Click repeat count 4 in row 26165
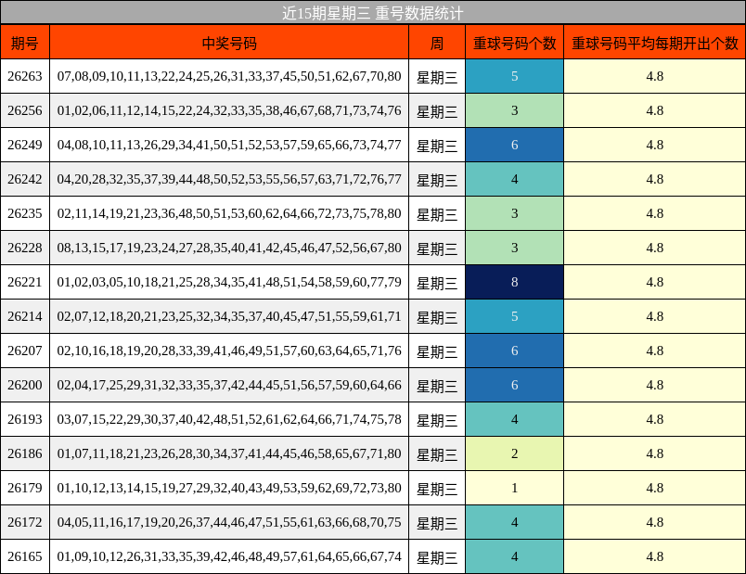The image size is (746, 574). (x=514, y=556)
